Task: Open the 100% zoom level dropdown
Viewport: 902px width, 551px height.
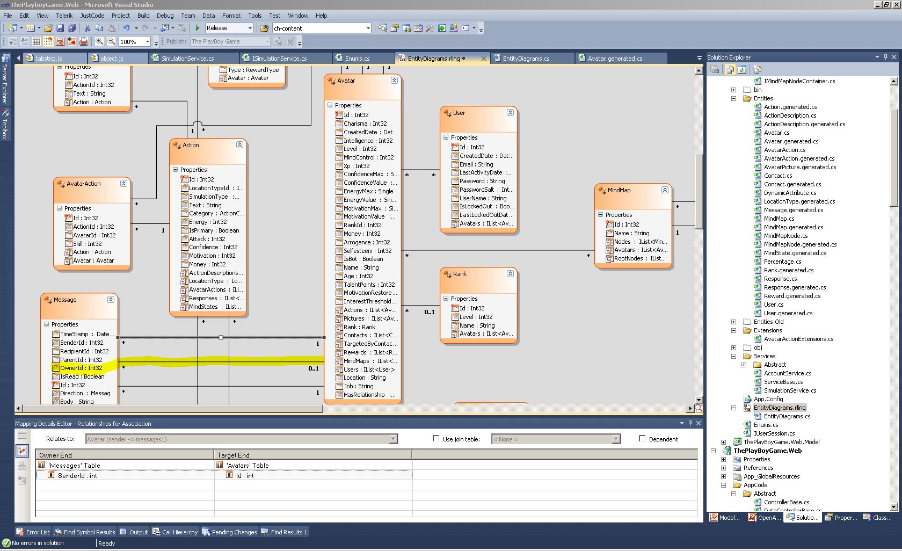Action: point(147,41)
